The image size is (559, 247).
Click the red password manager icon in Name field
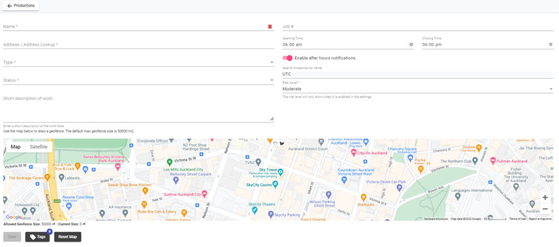270,27
